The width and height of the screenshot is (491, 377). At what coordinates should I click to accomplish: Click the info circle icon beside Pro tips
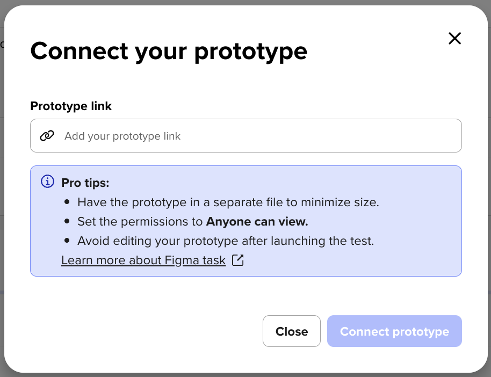[x=48, y=182]
